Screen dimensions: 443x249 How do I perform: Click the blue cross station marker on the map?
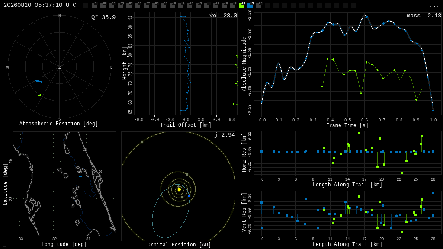point(80,177)
